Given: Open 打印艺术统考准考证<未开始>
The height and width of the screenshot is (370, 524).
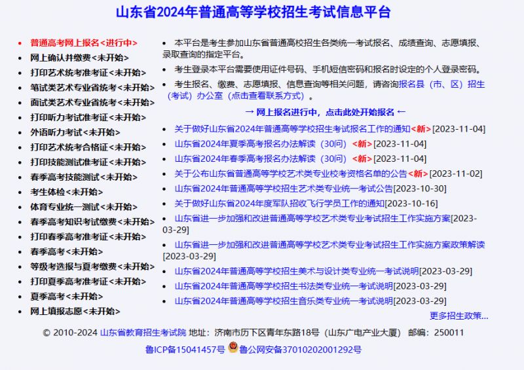Looking at the screenshot, I should point(88,73).
